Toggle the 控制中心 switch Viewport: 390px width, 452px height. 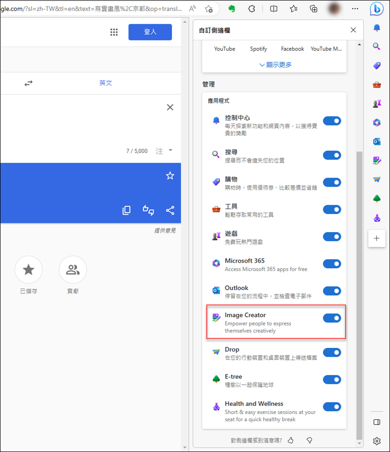click(332, 121)
